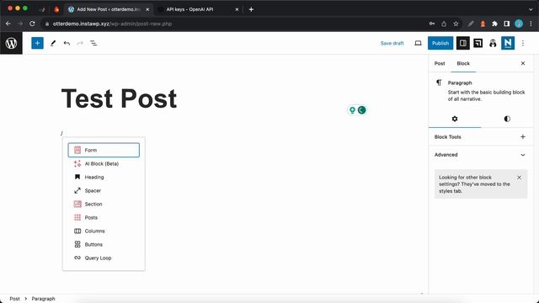The width and height of the screenshot is (539, 303).
Task: Click Save draft link
Action: [x=392, y=43]
